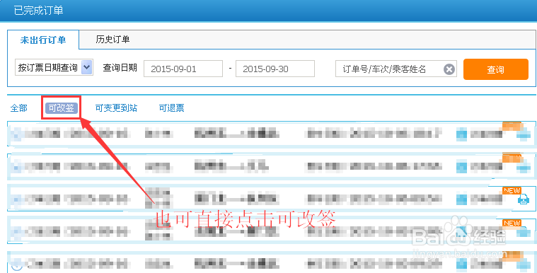
Task: Select the 可变更到站 filter
Action: [116, 108]
